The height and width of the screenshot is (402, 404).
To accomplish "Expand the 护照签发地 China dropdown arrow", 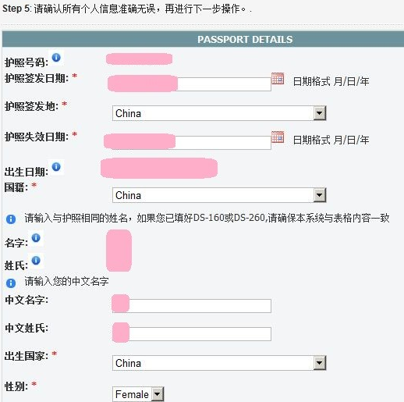I will (320, 113).
